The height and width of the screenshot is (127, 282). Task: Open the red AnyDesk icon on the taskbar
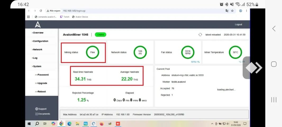tap(118, 124)
